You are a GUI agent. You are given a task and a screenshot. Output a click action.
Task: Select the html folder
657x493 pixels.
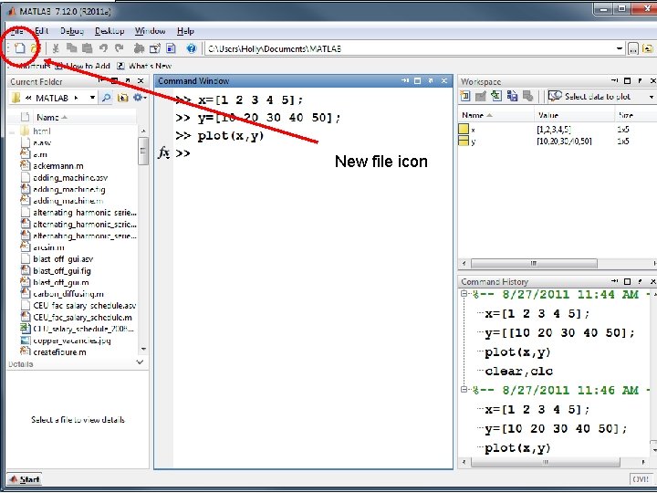pyautogui.click(x=42, y=131)
